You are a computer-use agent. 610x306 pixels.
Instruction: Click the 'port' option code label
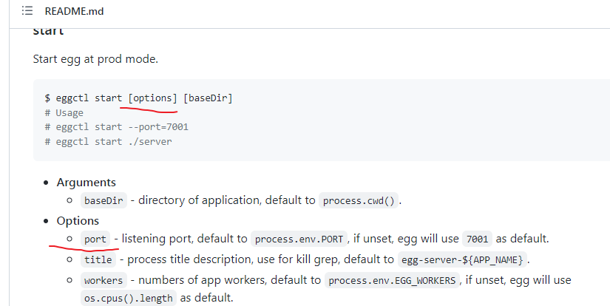[x=95, y=239]
